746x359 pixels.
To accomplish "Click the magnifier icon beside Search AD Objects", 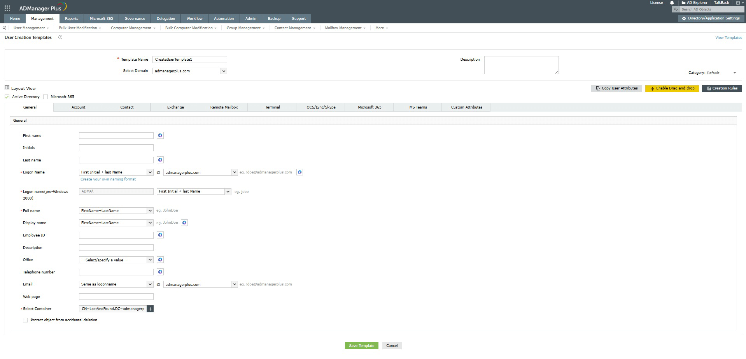I will [x=676, y=9].
